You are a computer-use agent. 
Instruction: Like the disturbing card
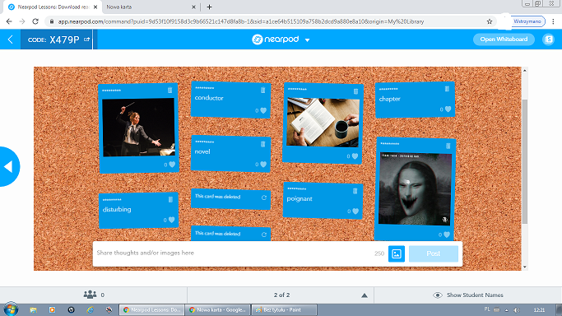[x=171, y=220]
